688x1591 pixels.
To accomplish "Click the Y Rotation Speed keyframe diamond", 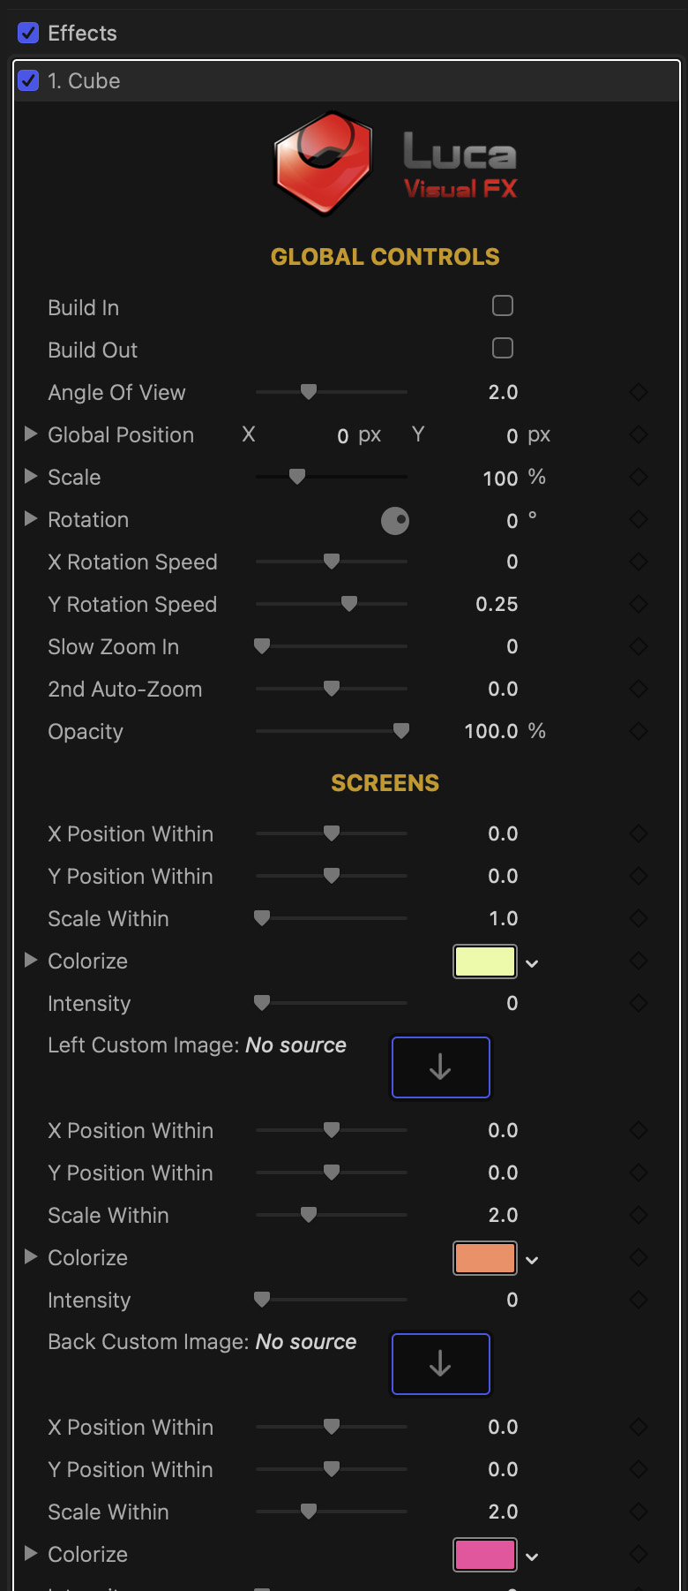I will 639,604.
